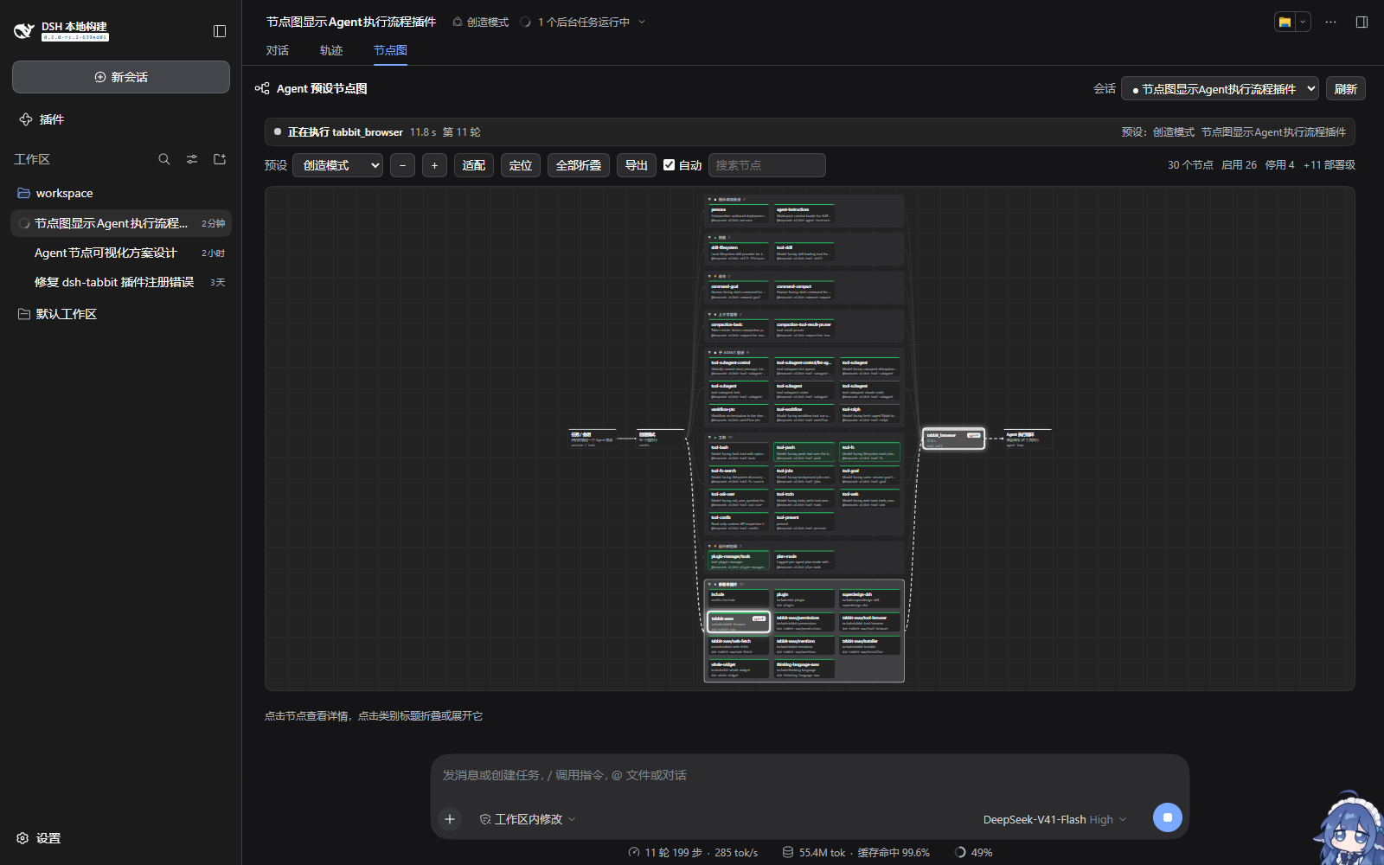Image resolution: width=1384 pixels, height=865 pixels.
Task: Click the 创造模式 mode icon in title
Action: (458, 22)
